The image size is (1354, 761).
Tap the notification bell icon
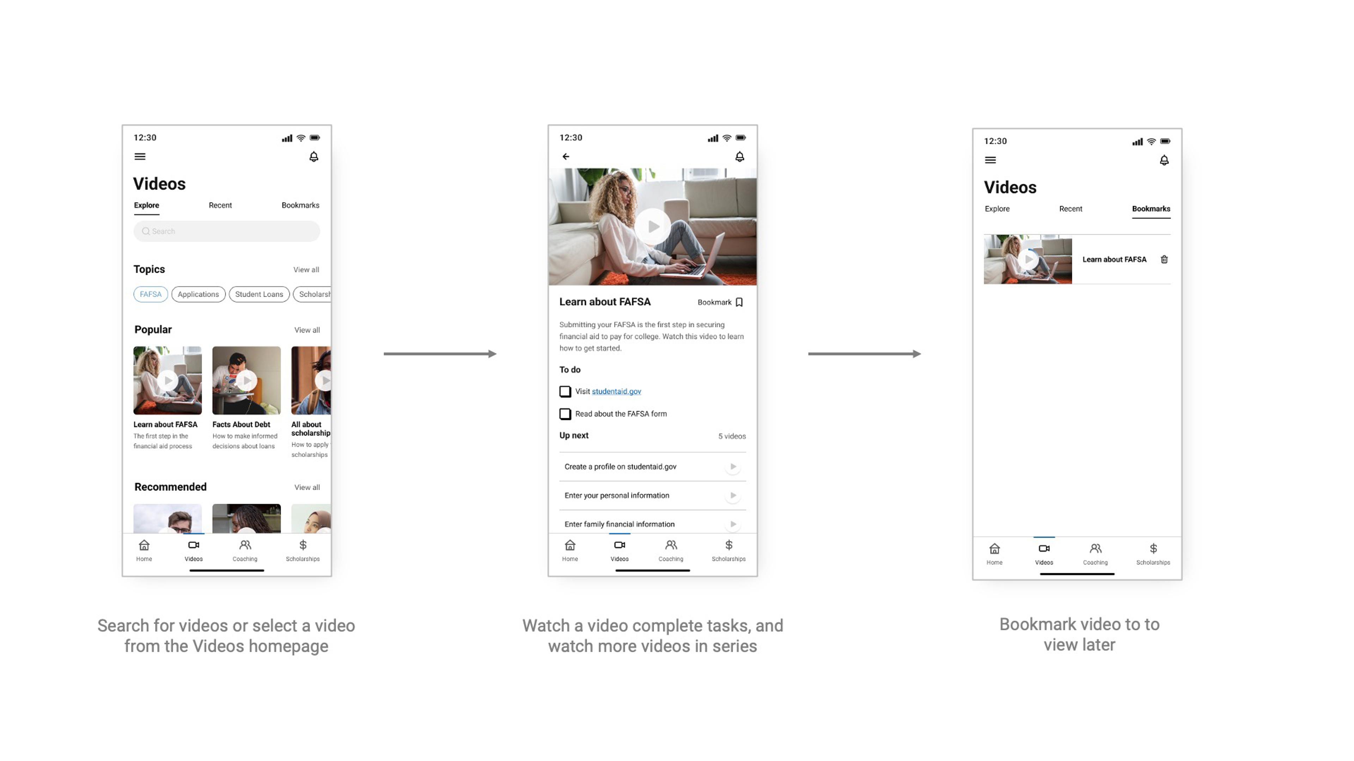[x=314, y=156]
